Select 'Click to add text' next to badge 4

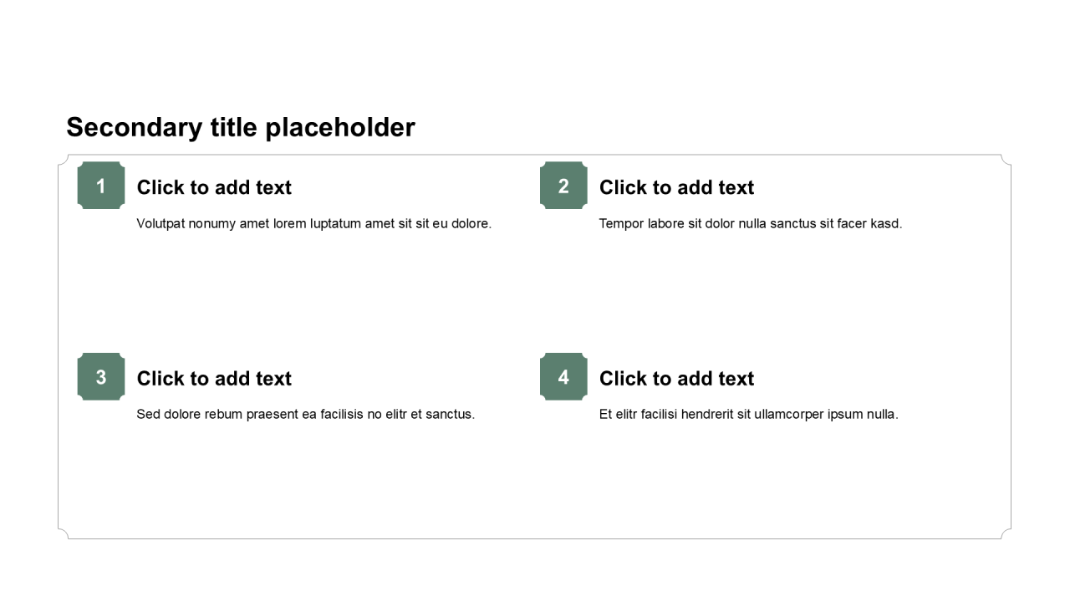pos(676,379)
